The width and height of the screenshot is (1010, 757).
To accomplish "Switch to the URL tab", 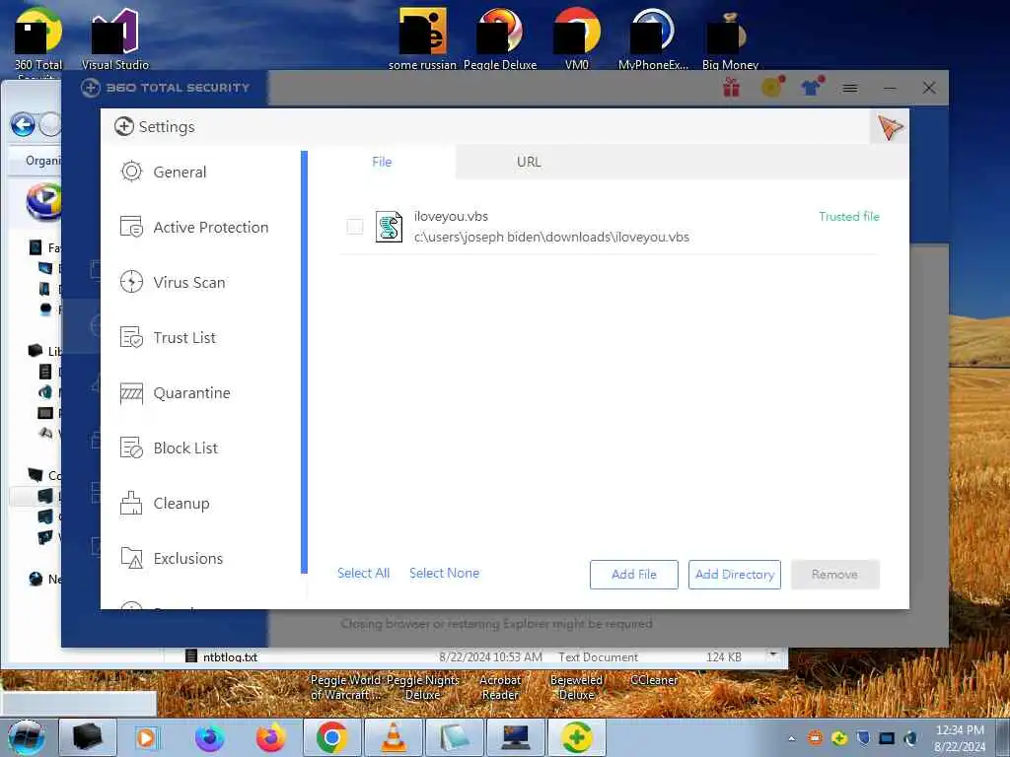I will 529,163.
